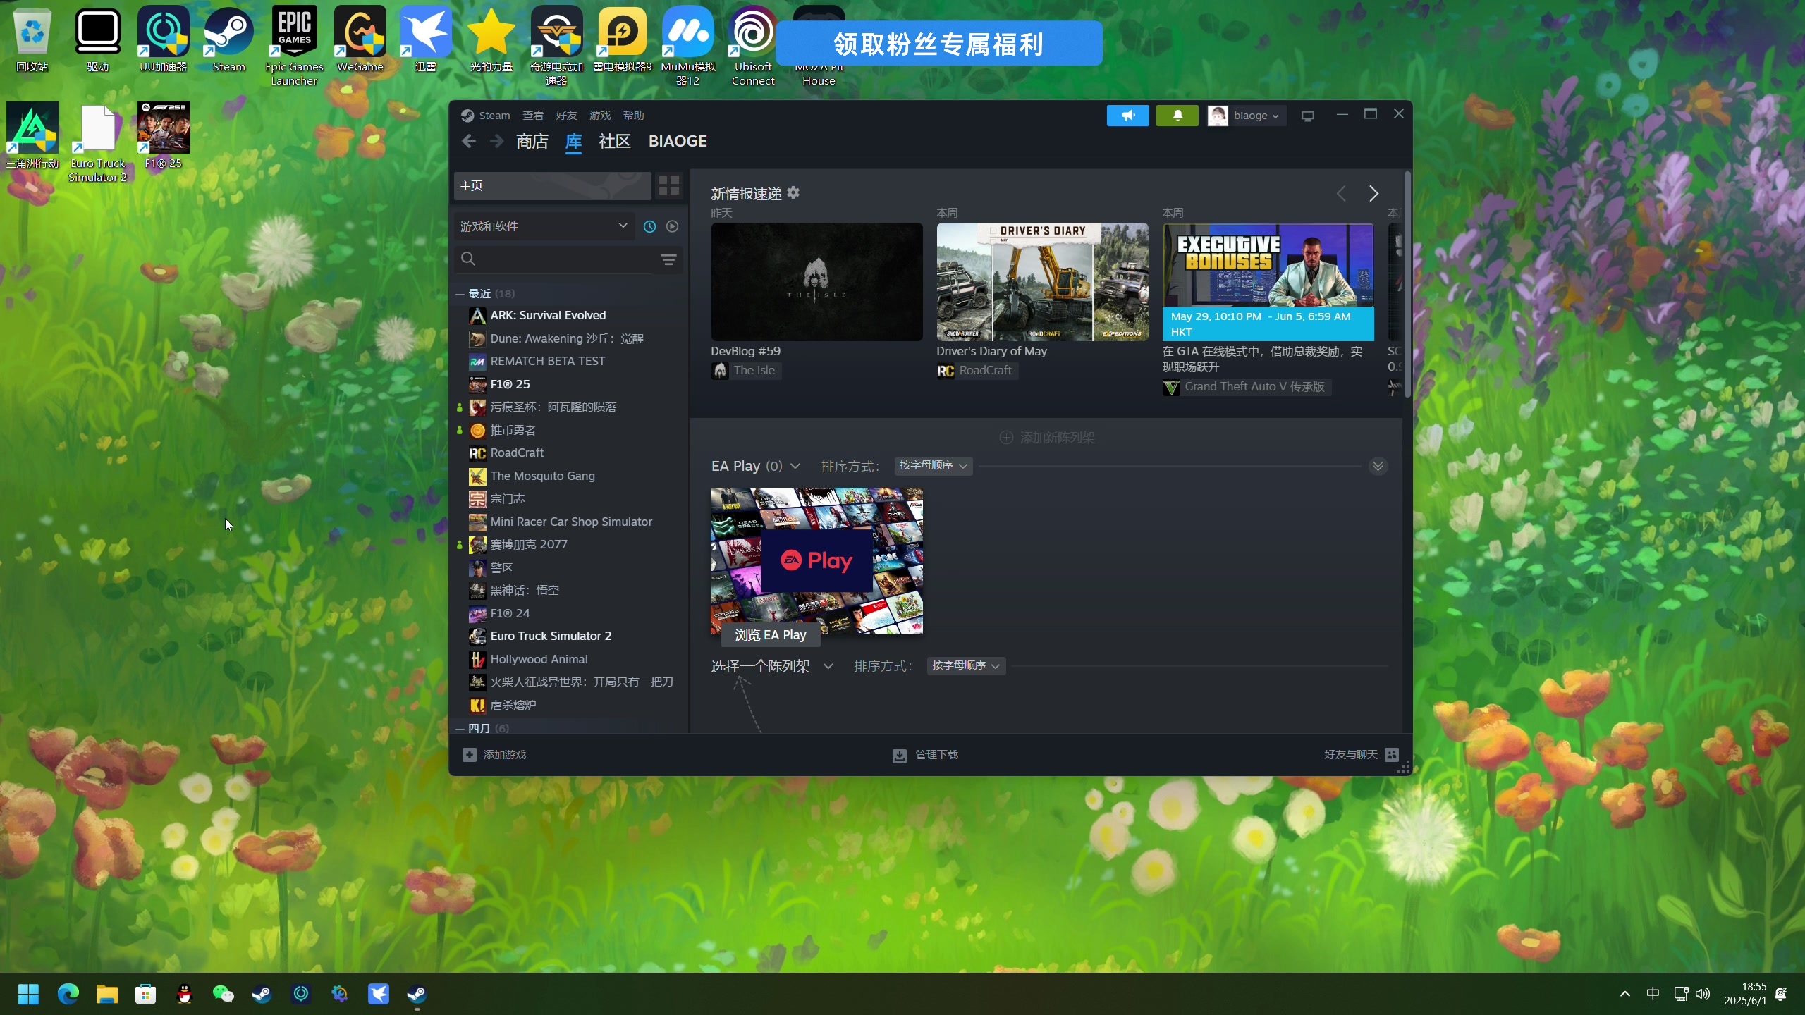Show next news items with right chevron
This screenshot has width=1805, height=1015.
point(1373,194)
